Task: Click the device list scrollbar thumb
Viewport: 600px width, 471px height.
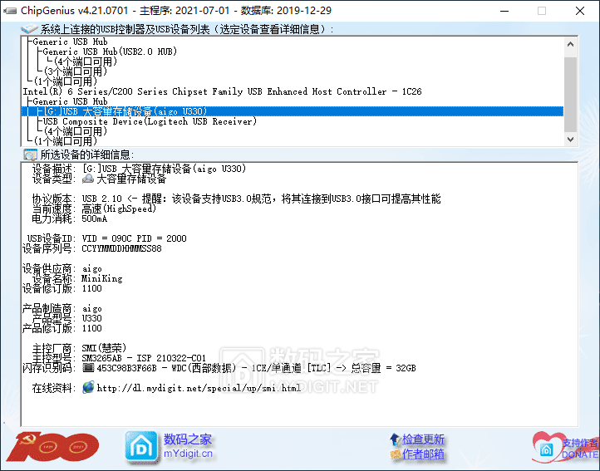Action: click(570, 94)
